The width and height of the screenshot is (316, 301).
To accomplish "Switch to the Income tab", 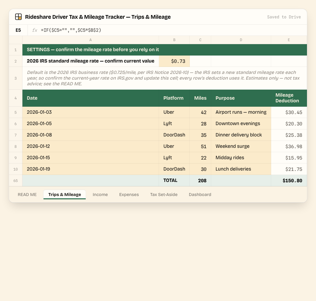I will (x=100, y=195).
